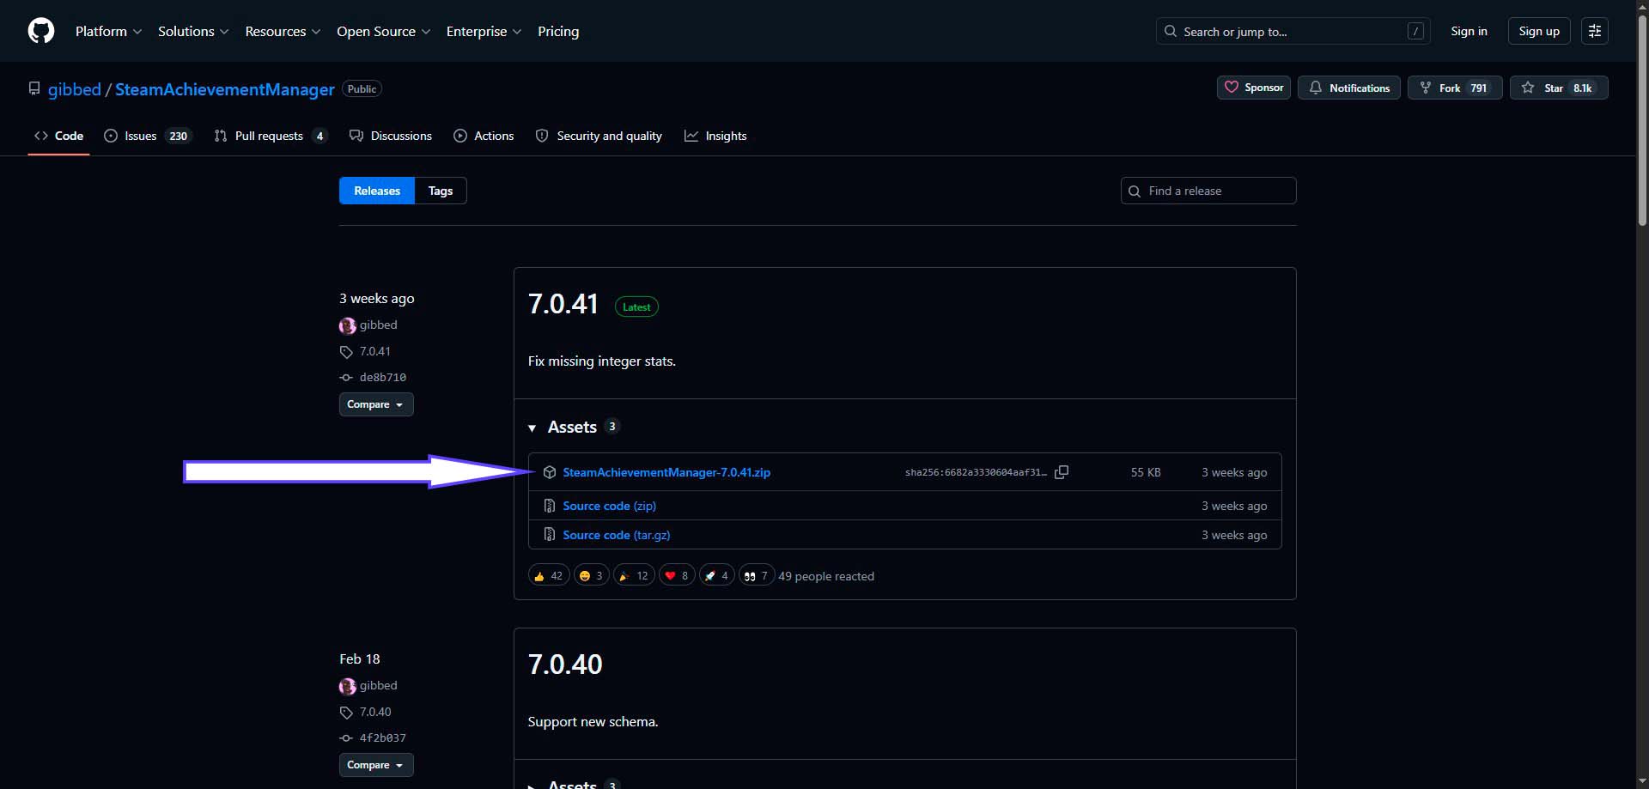The width and height of the screenshot is (1649, 789).
Task: Open the Actions tab
Action: 484,136
